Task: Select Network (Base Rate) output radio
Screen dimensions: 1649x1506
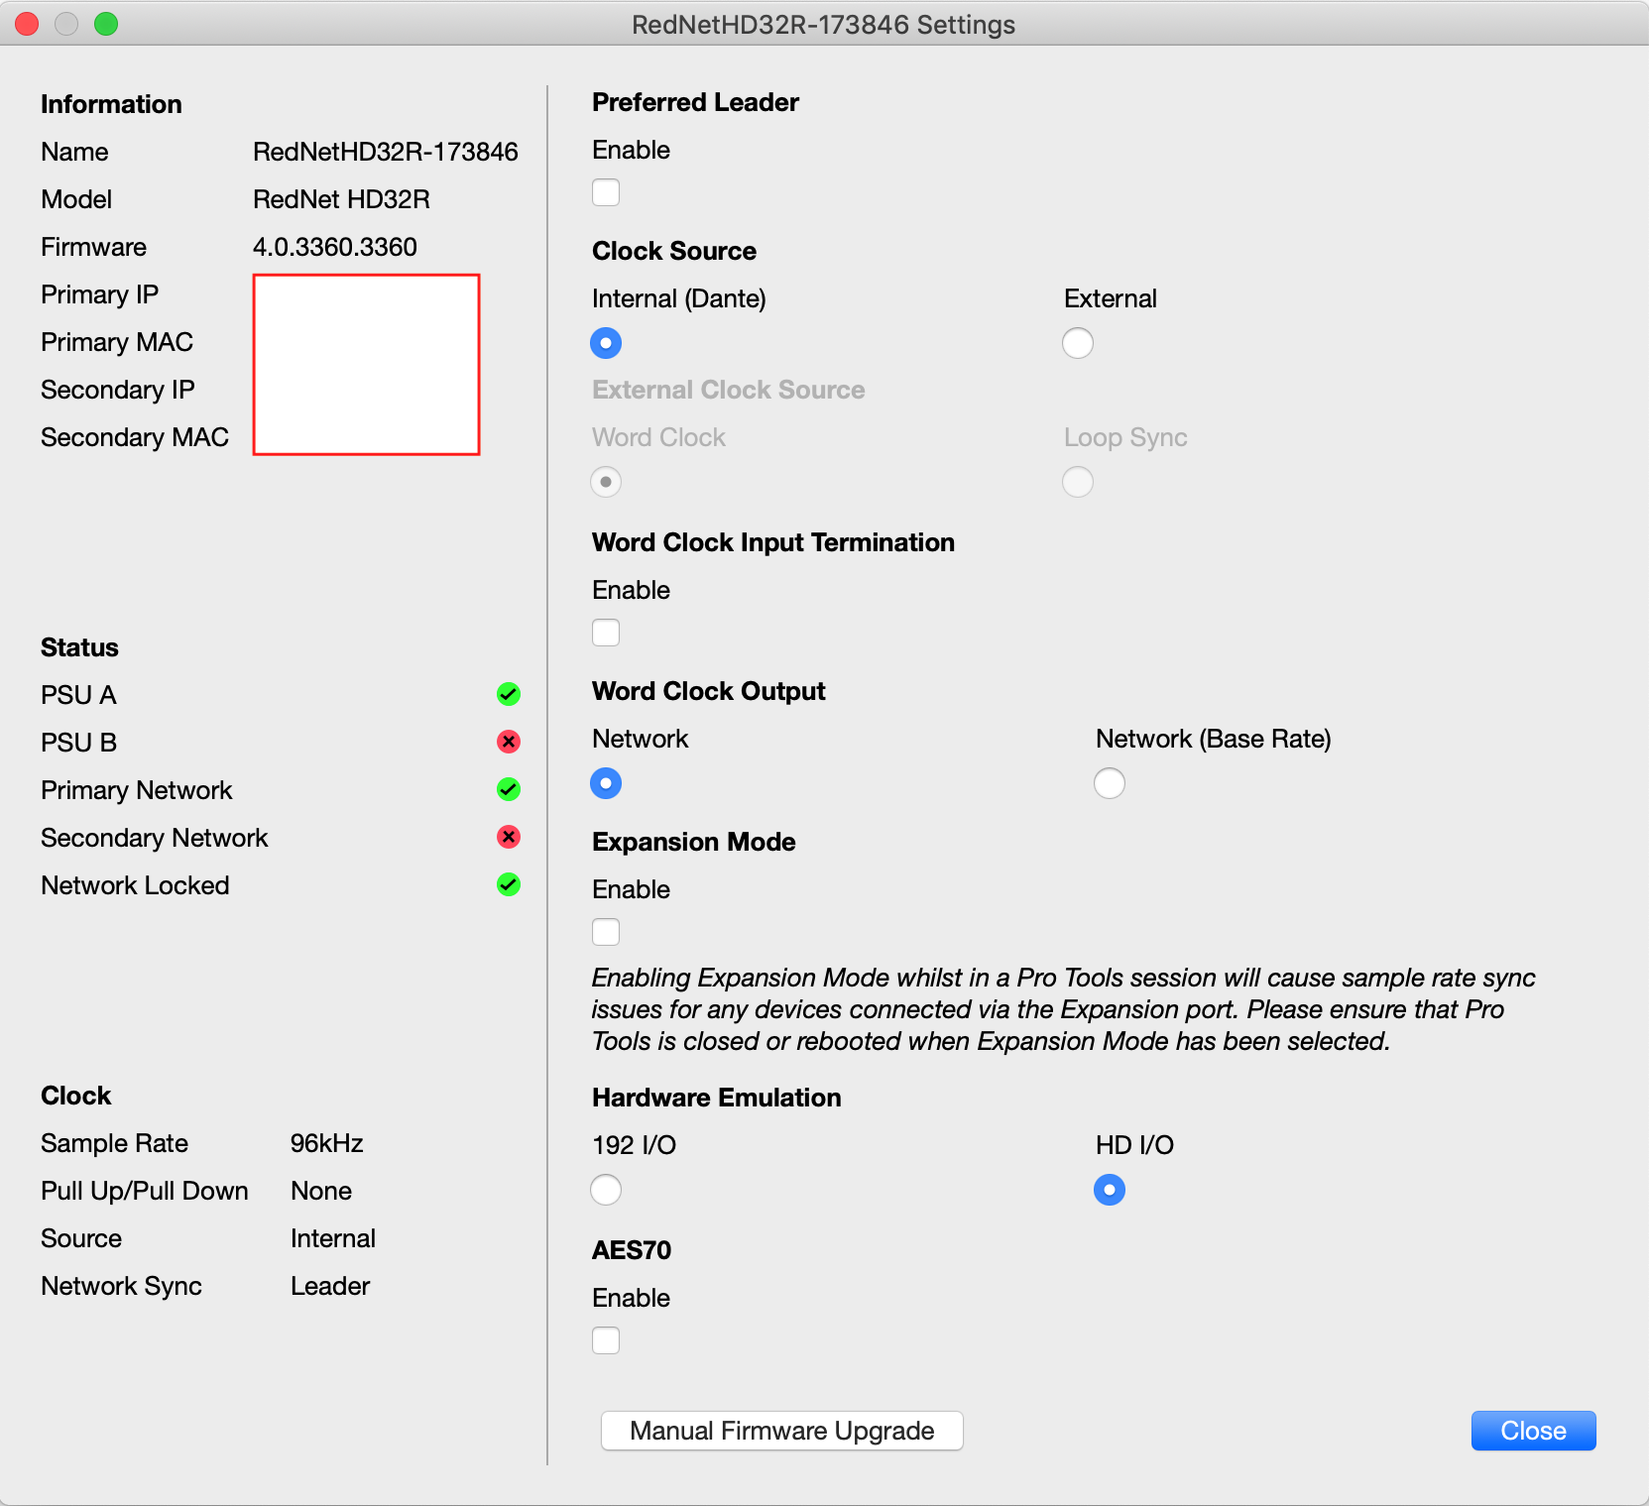Action: (x=1110, y=783)
